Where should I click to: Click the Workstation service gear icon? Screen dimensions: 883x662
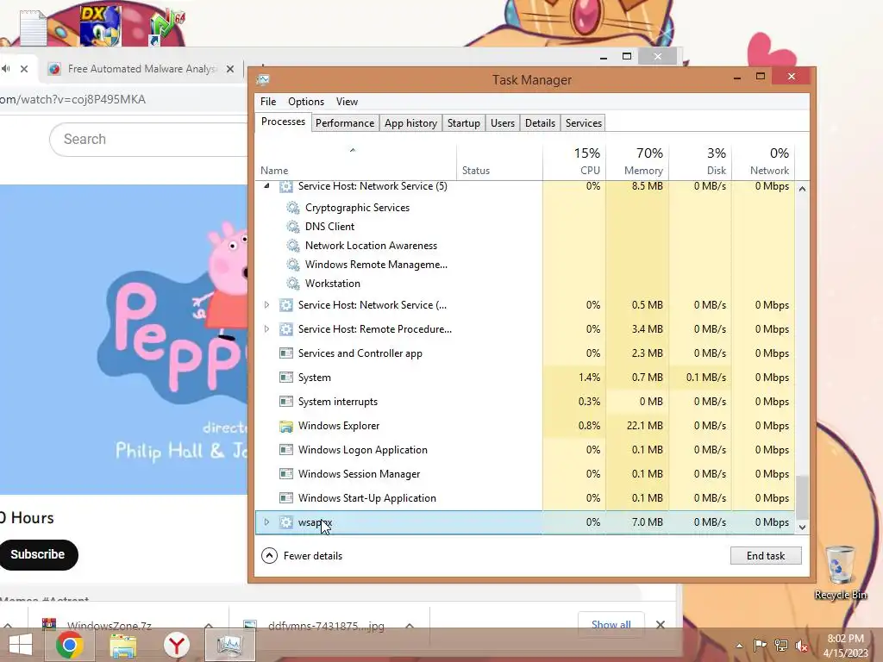tap(293, 283)
